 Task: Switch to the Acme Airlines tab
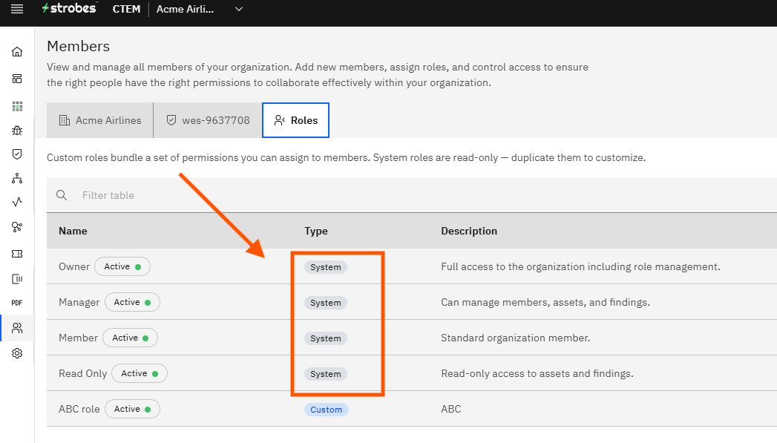(x=100, y=120)
